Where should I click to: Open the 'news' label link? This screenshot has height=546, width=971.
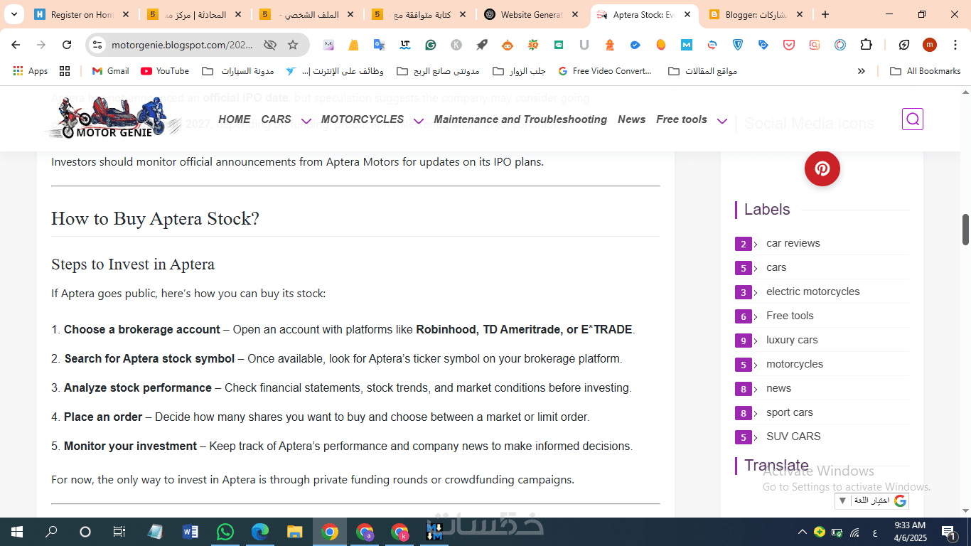click(x=778, y=388)
